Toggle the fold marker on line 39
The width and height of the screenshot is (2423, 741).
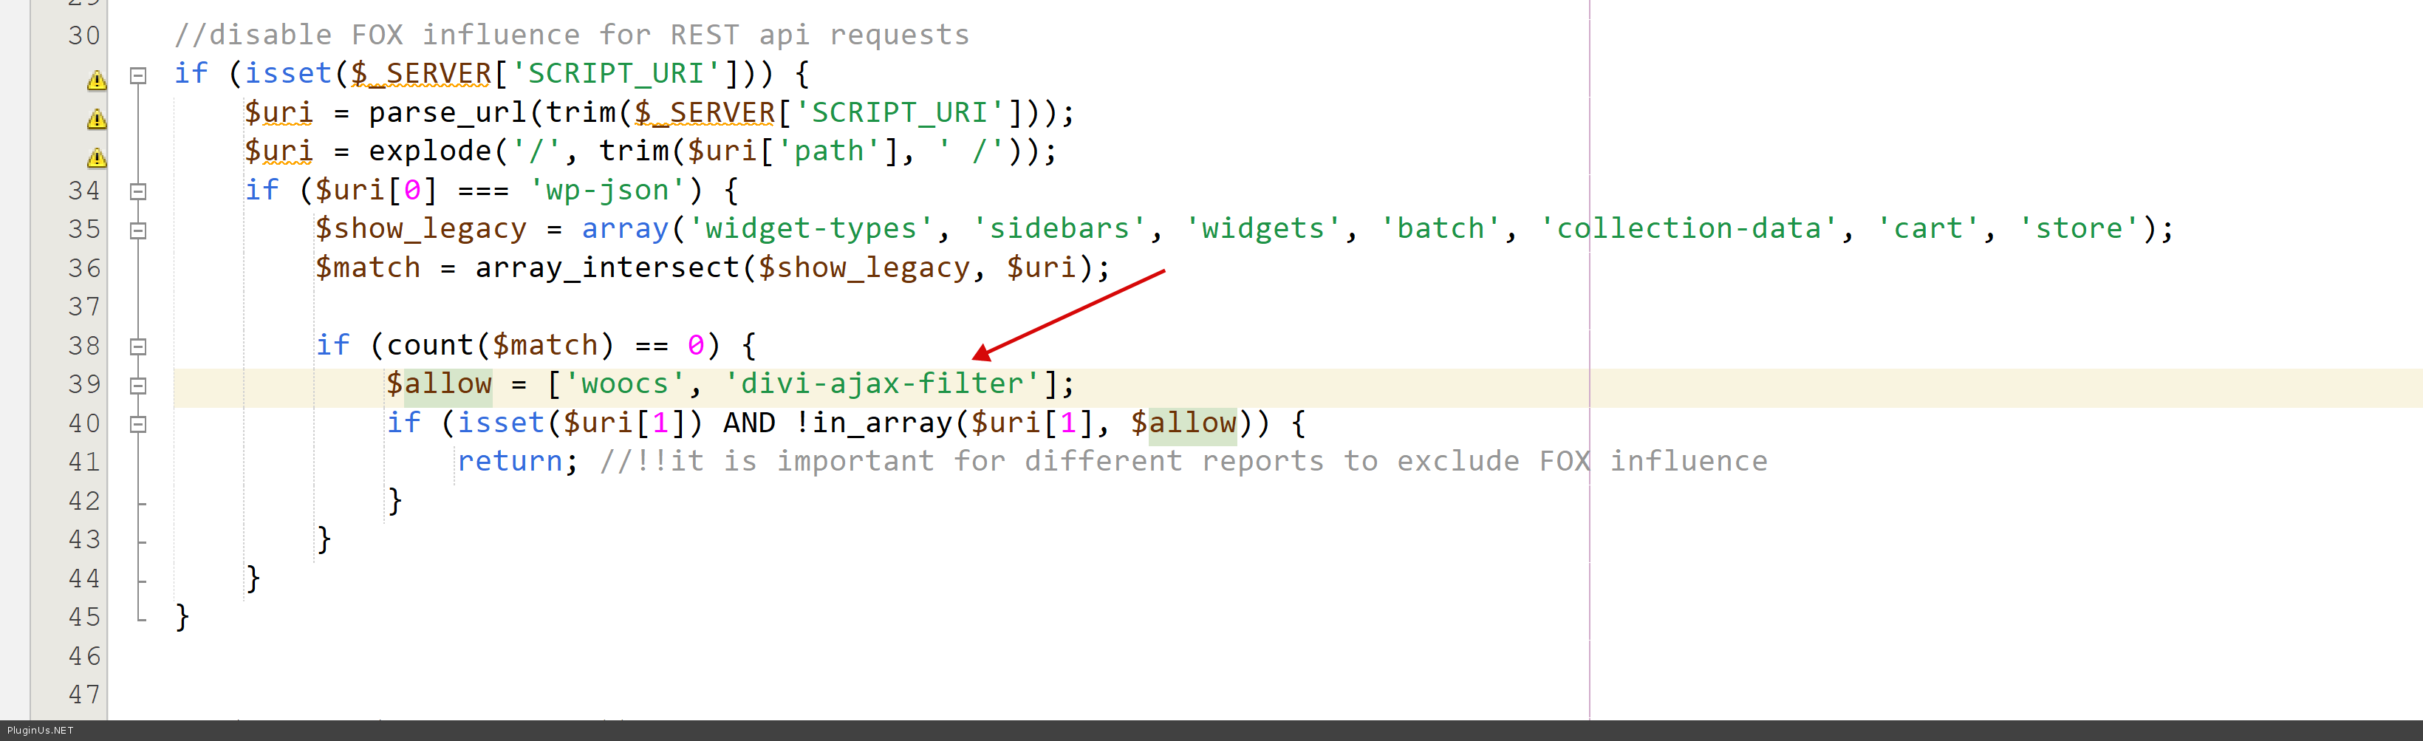pos(138,386)
